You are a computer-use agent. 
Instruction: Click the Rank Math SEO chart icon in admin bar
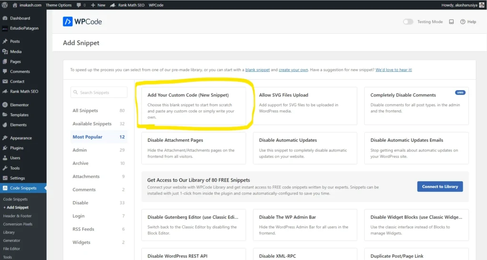113,5
